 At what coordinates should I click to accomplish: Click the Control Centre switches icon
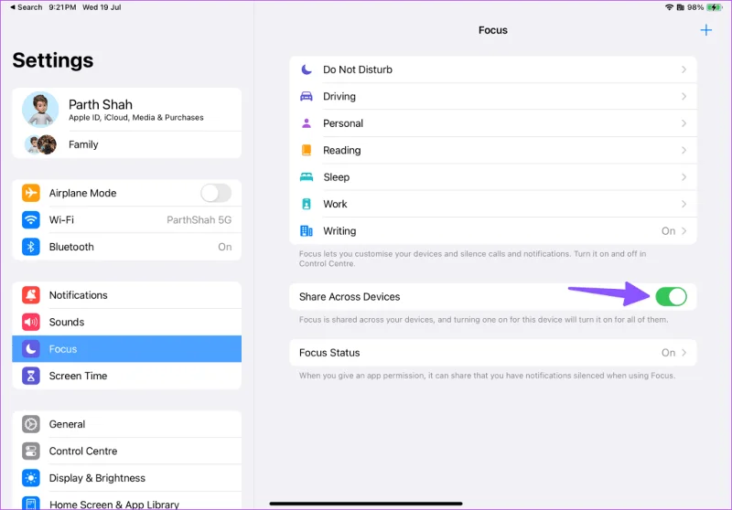[x=31, y=452]
